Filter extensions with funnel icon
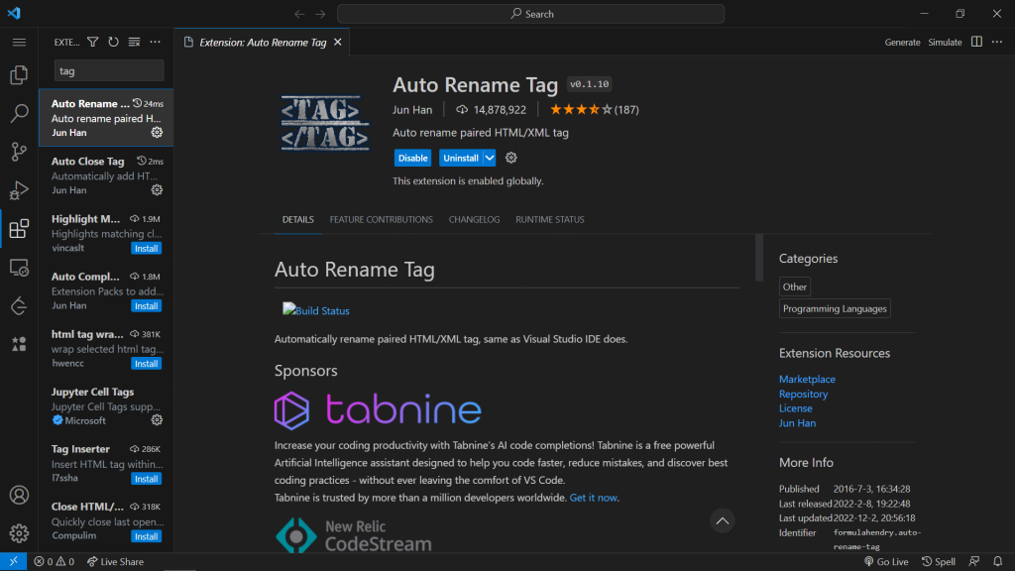Viewport: 1015px width, 571px height. [93, 42]
